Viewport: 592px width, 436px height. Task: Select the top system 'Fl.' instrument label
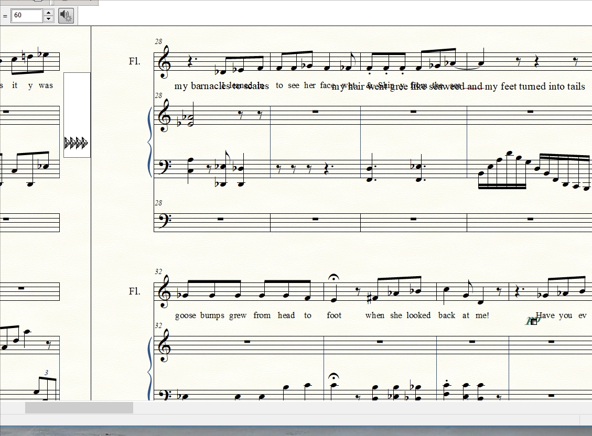(134, 61)
